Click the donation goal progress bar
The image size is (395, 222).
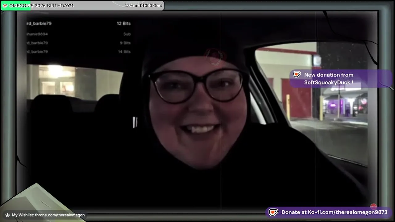(x=82, y=6)
